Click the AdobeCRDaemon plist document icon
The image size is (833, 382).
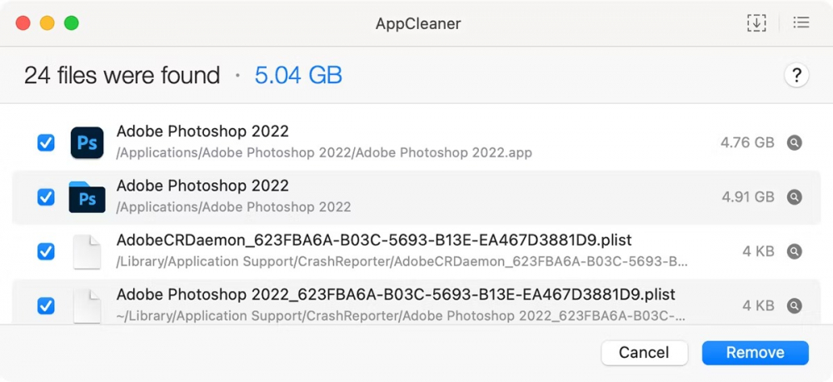tap(87, 251)
